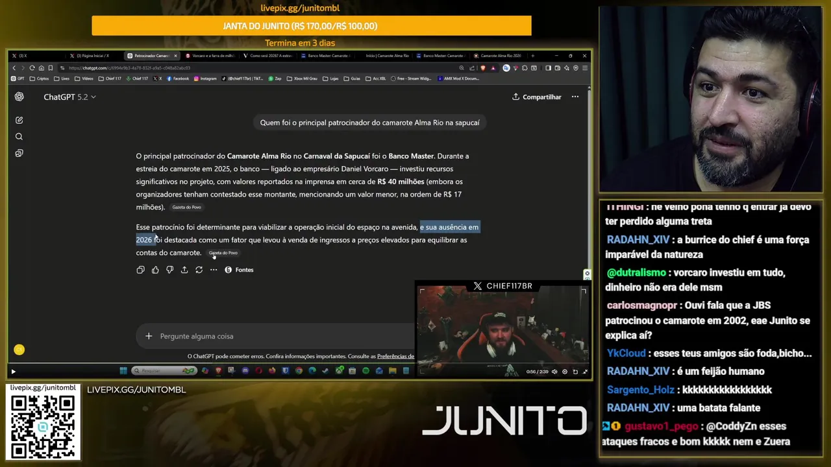Play the video with the play button

pyautogui.click(x=13, y=372)
